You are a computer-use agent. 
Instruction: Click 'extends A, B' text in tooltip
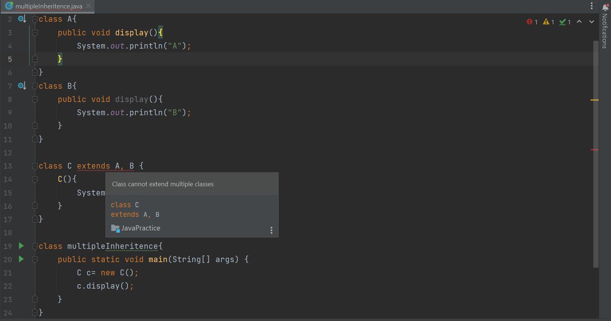(135, 215)
